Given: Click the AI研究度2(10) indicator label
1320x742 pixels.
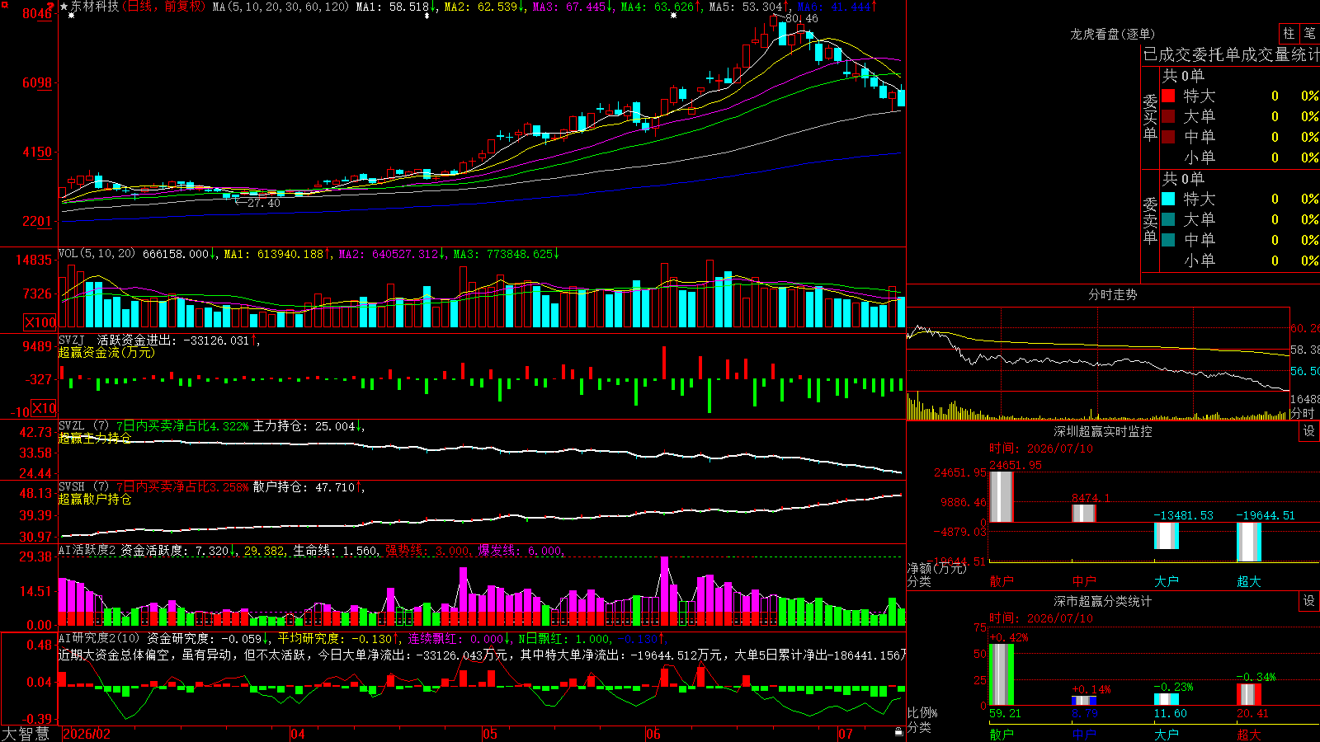Looking at the screenshot, I should pos(99,638).
